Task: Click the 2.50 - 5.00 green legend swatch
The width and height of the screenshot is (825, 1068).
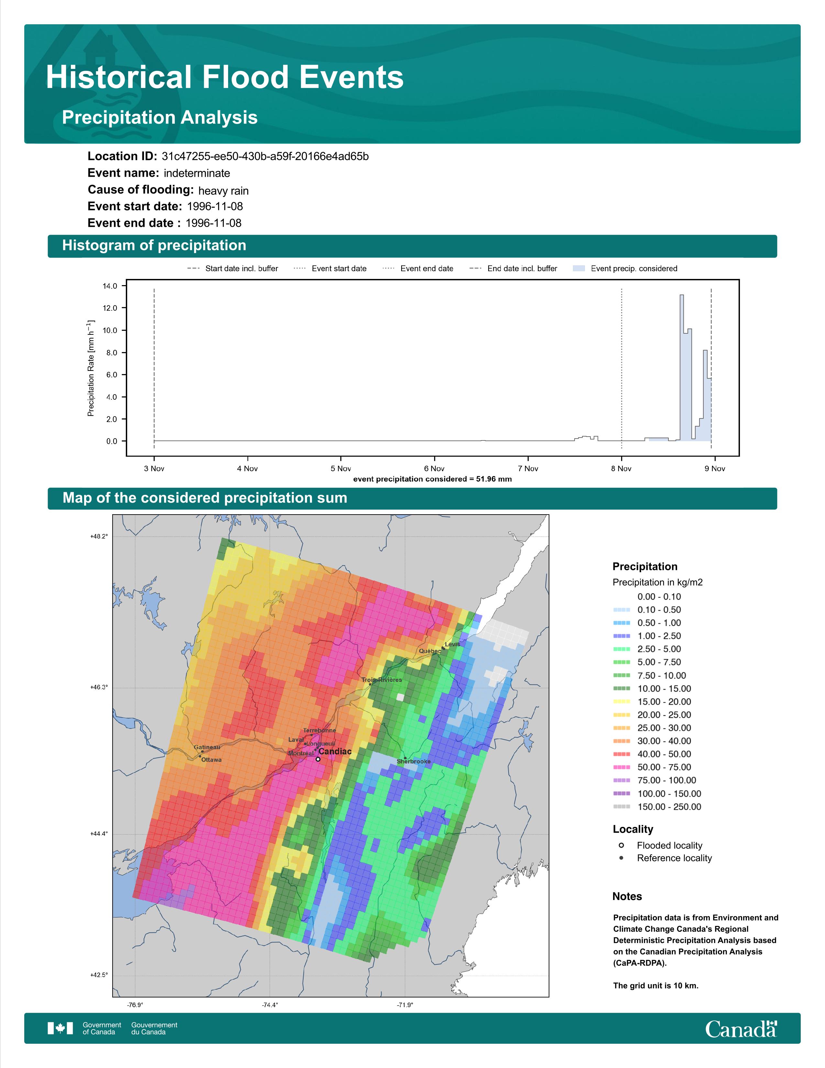Action: click(x=621, y=649)
